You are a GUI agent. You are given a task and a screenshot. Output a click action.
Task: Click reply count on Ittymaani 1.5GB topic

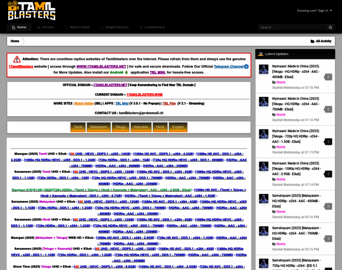point(328,142)
